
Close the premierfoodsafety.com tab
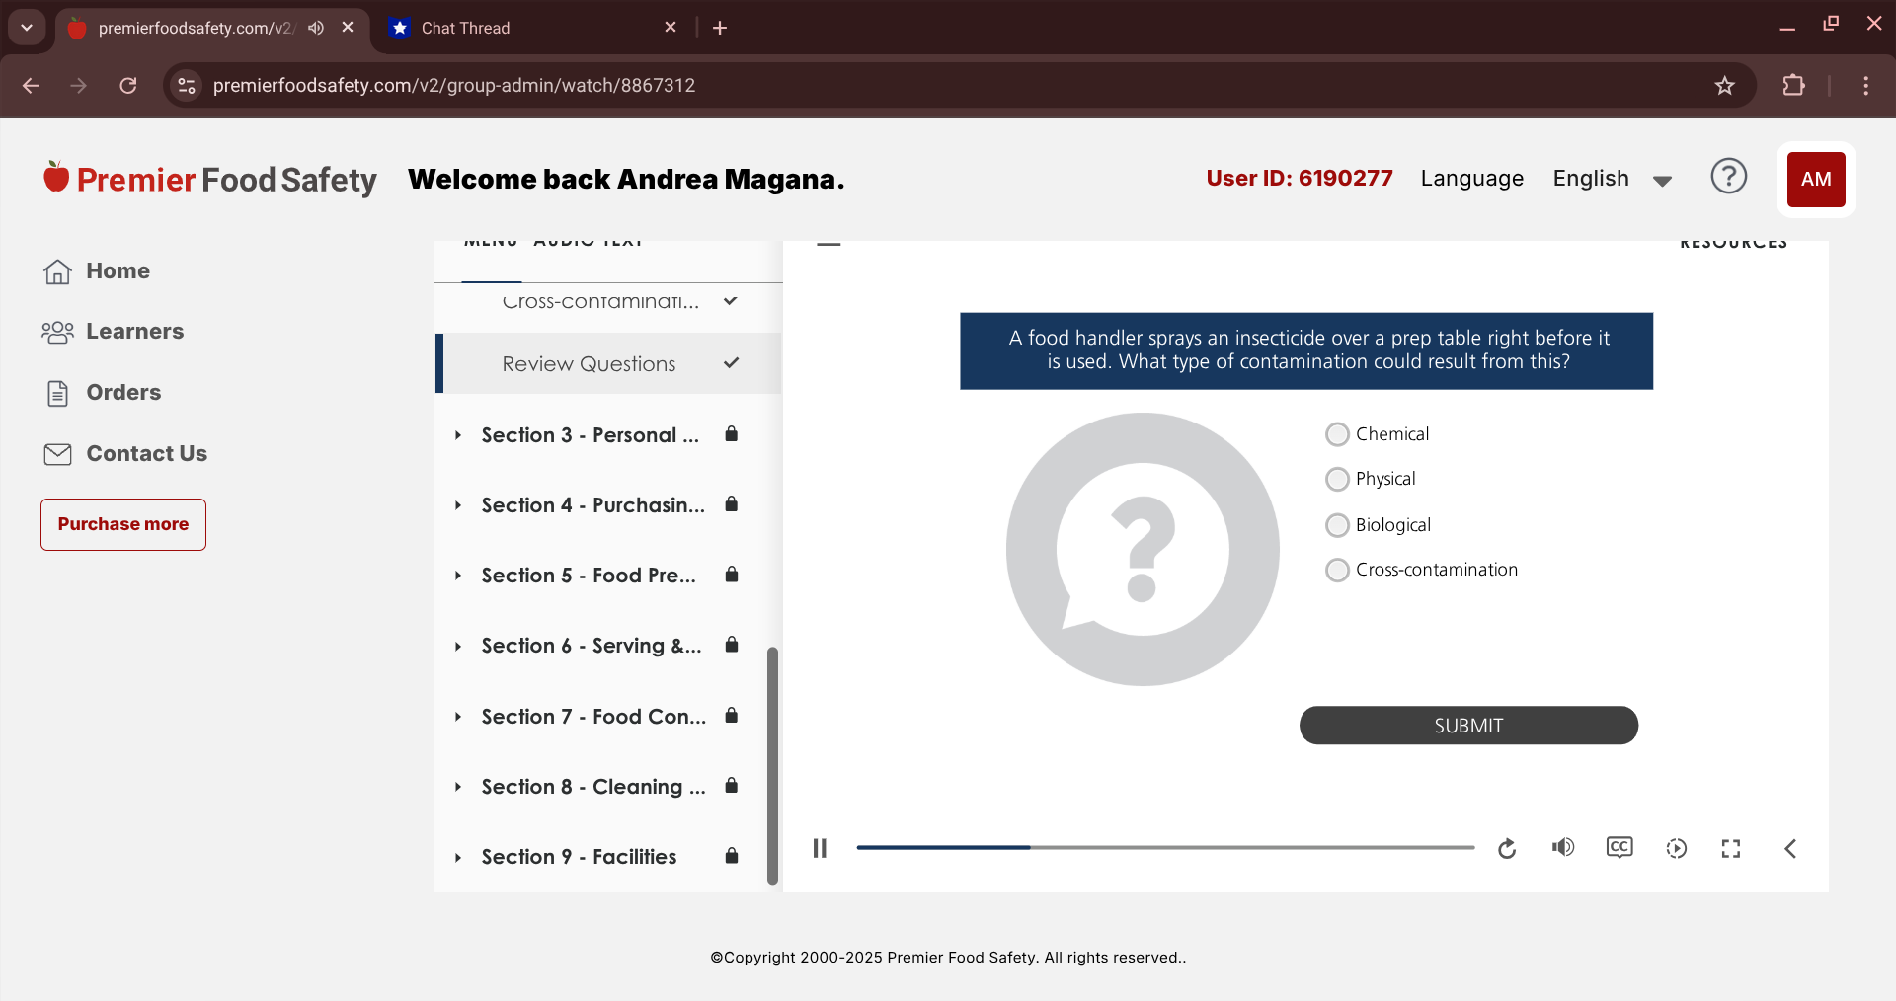(348, 27)
